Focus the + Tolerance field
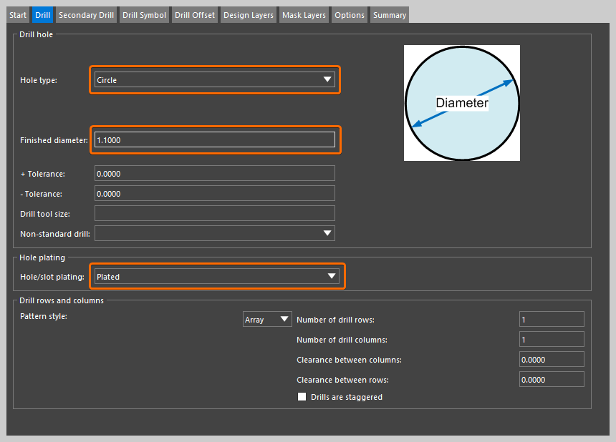Screen dimensions: 616x442 point(214,173)
